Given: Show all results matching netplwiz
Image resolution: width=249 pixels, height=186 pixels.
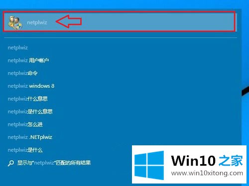Looking at the screenshot, I should click(54, 163).
